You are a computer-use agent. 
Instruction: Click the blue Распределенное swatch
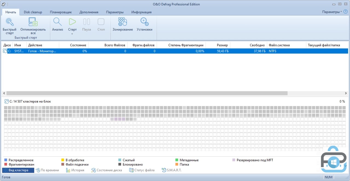click(x=6, y=160)
